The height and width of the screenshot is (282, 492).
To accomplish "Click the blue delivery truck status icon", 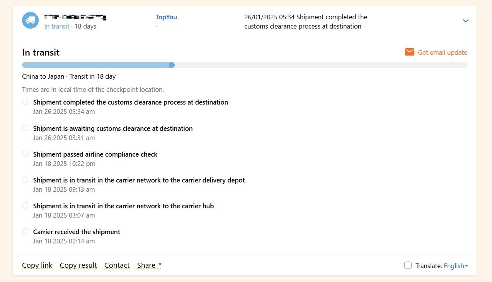I will tap(30, 20).
